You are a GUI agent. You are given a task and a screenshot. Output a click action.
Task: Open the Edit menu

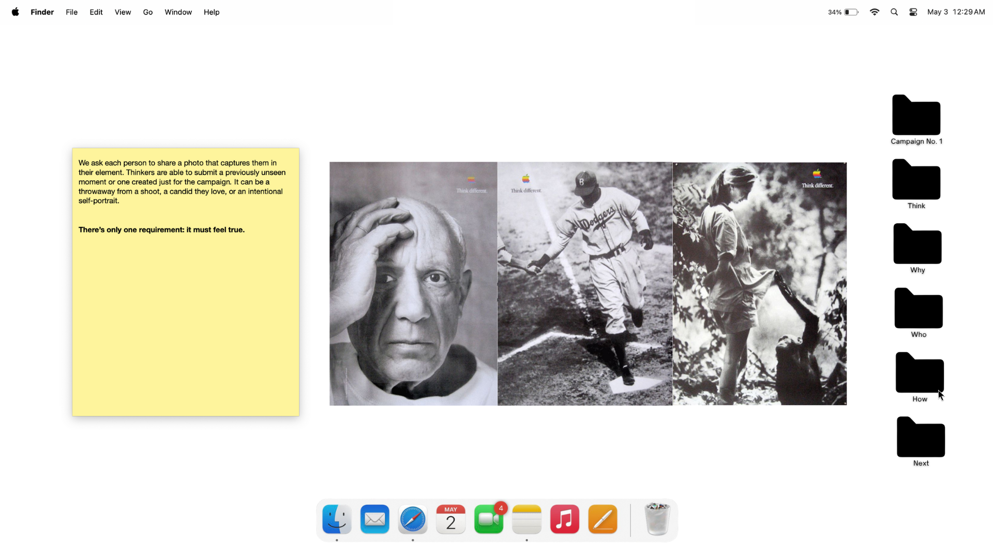[96, 12]
